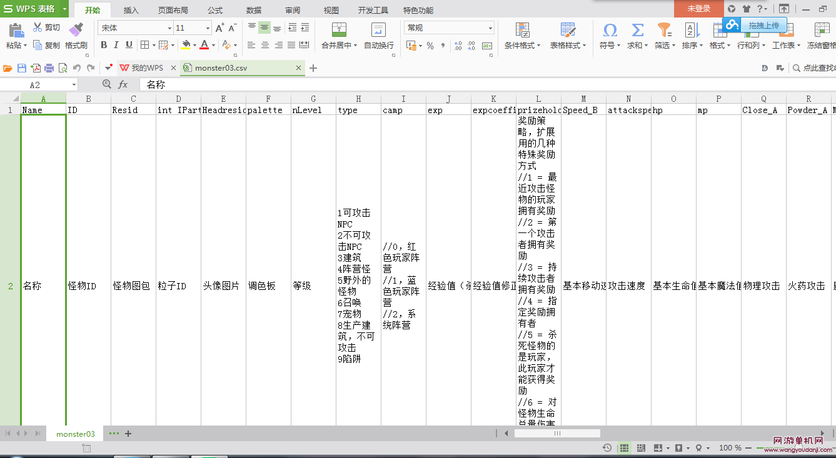
Task: Toggle underline formatting
Action: point(129,45)
